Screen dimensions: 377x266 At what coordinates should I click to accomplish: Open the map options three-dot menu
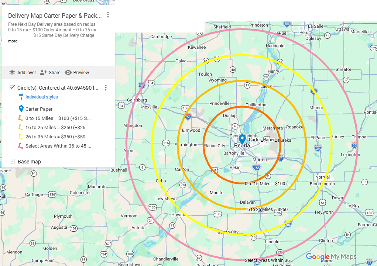[x=108, y=15]
